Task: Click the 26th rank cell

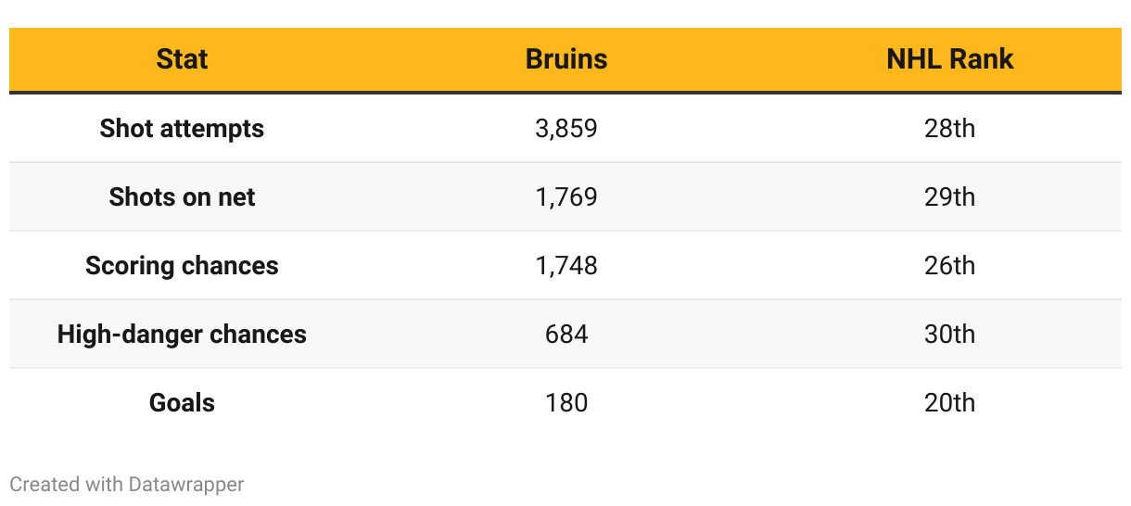Action: click(950, 265)
